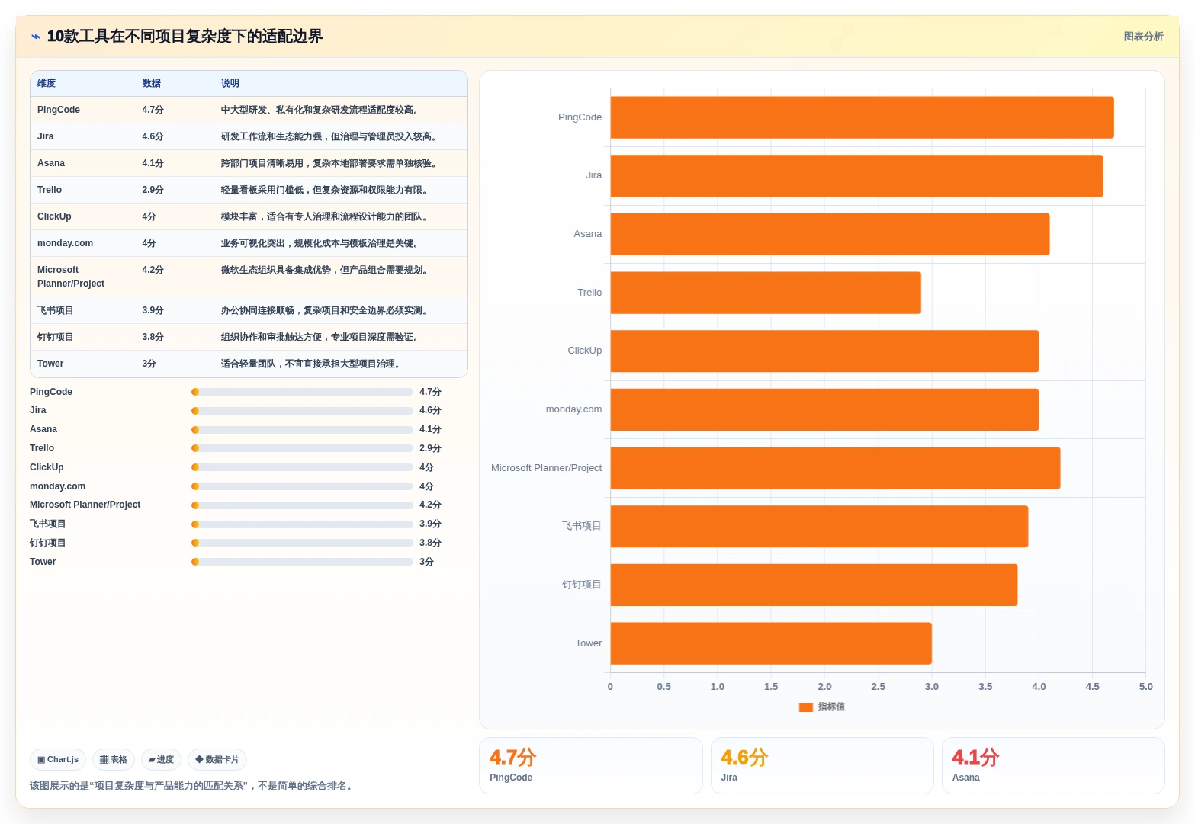Screen dimensions: 1195x824
Task: Click the 轻量看板采用门槛低 description text
Action: 326,190
